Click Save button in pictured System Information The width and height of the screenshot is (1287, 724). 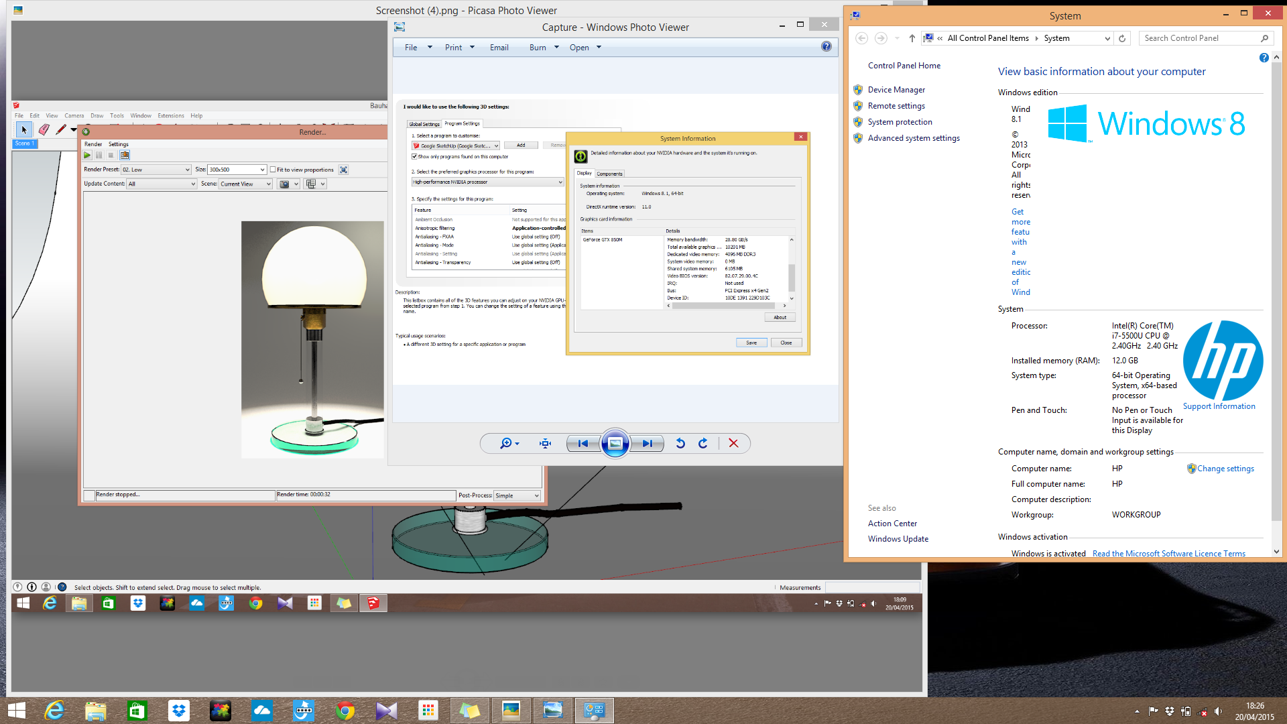[751, 343]
